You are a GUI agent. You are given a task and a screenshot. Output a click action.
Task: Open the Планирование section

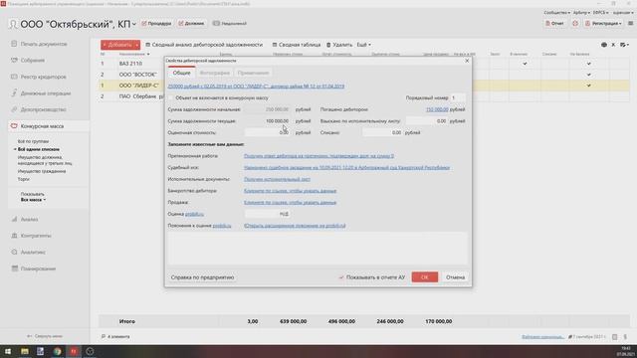point(38,268)
